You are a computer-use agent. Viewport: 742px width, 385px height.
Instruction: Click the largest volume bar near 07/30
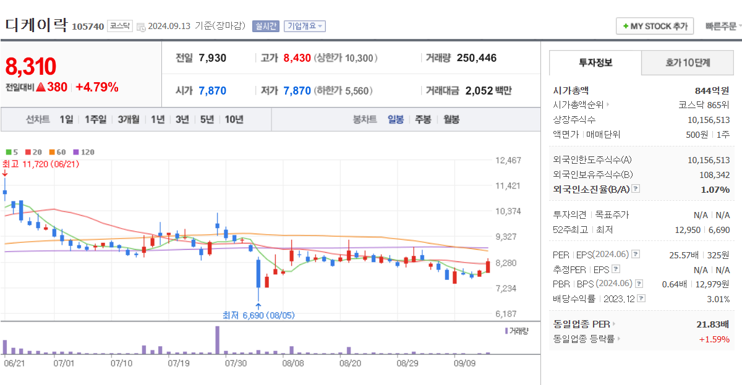218,341
